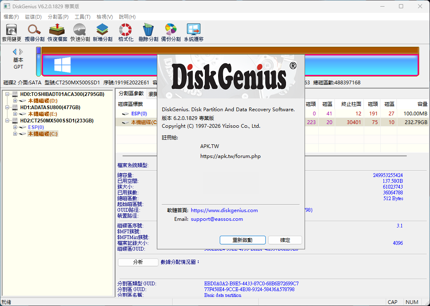430x306 pixels.
Task: Click the 磁碟區標籤 column header
Action: pyautogui.click(x=130, y=104)
